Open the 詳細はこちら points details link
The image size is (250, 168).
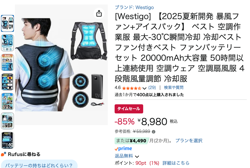point(176,163)
